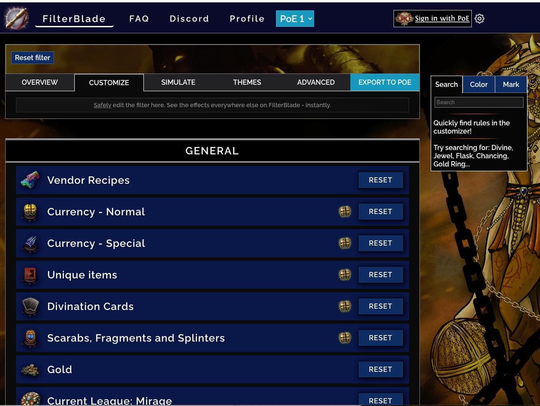Click the gold badge icon in Divination Cards row
This screenshot has height=406, width=540.
(344, 306)
